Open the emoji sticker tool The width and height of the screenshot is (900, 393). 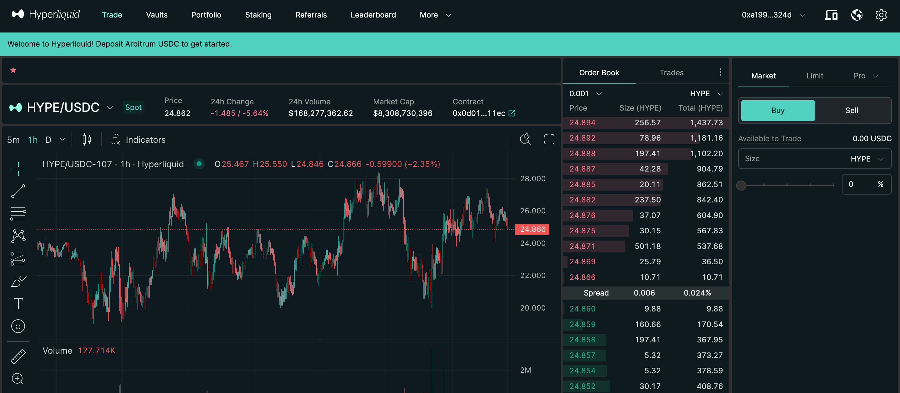point(18,326)
